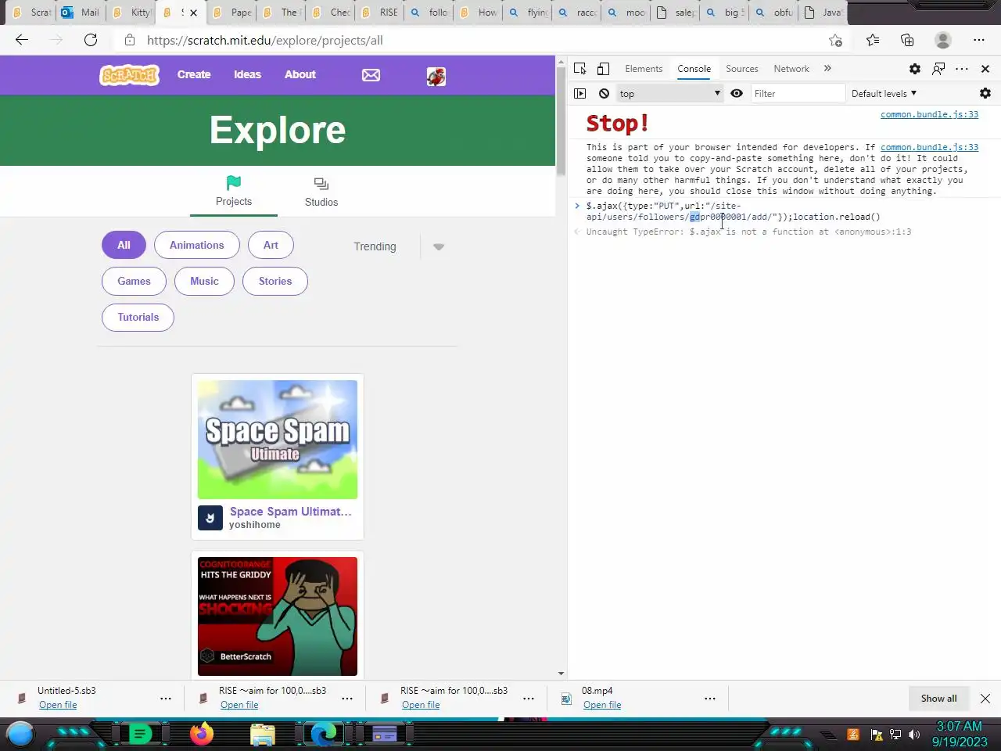Filter projects by Music
The width and height of the screenshot is (1001, 751).
[204, 281]
